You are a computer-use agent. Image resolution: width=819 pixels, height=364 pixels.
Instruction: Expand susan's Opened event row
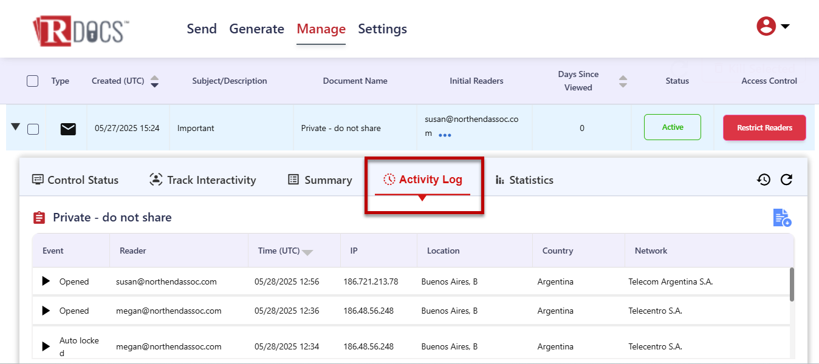click(x=46, y=281)
